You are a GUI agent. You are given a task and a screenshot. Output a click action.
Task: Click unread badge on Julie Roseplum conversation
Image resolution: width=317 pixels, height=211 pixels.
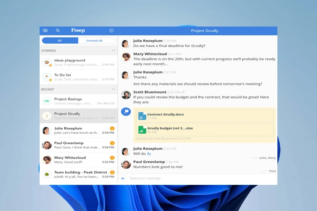tap(112, 128)
